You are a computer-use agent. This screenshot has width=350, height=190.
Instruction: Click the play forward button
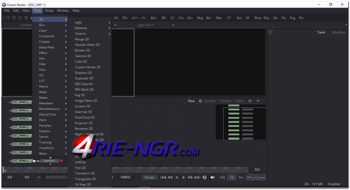184,178
